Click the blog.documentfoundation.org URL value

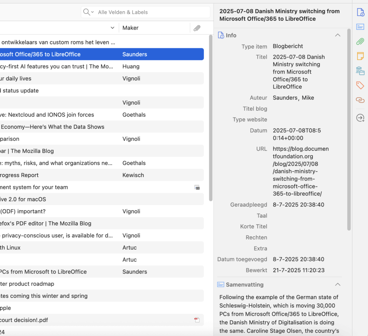pyautogui.click(x=301, y=171)
